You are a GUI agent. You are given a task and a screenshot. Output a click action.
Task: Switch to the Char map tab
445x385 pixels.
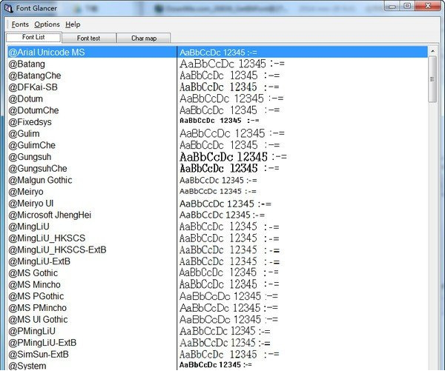pos(144,38)
